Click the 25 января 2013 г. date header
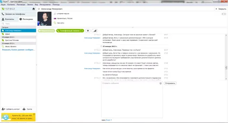 click(x=110, y=46)
